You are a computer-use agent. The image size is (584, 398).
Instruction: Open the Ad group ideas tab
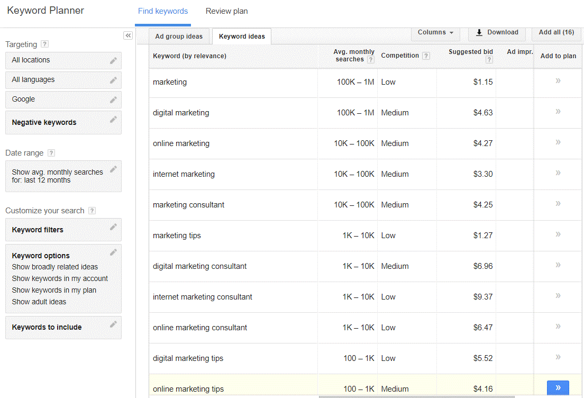(x=179, y=37)
